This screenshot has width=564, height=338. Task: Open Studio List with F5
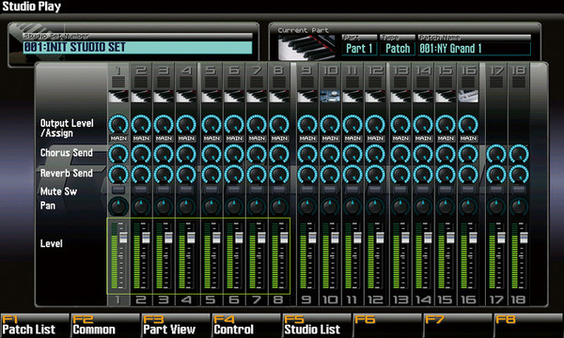tap(317, 326)
